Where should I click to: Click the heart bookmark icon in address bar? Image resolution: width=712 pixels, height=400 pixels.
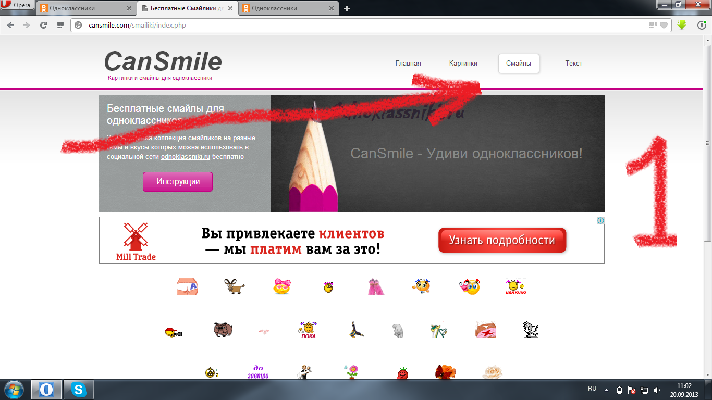click(x=664, y=25)
